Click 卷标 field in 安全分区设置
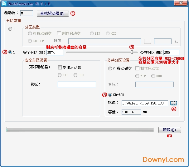The height and width of the screenshot is (167, 189). click(x=77, y=84)
